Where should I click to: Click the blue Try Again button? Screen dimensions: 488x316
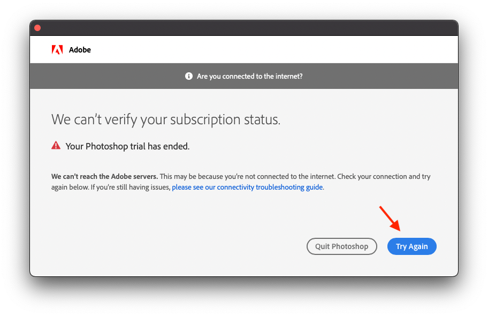[411, 246]
